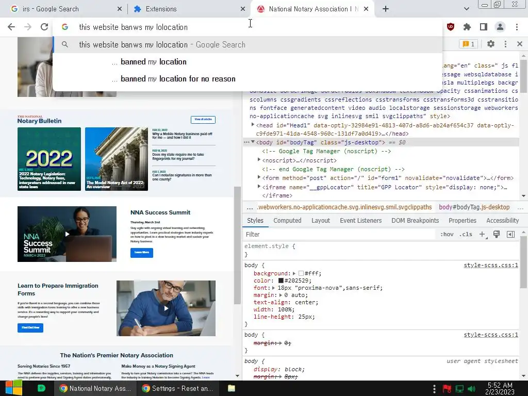The width and height of the screenshot is (528, 396).
Task: Toggle :hov element state panel
Action: tap(447, 235)
